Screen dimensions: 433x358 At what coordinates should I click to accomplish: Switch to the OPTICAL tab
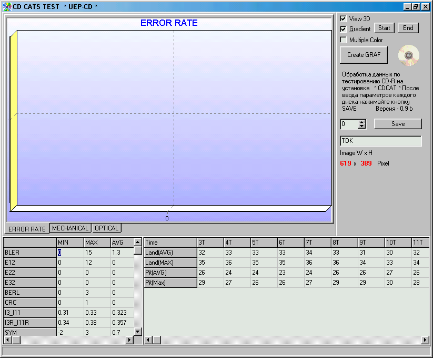pos(106,228)
